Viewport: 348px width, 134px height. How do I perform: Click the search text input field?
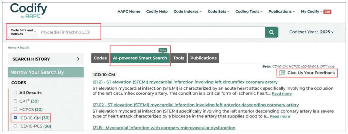(152, 32)
